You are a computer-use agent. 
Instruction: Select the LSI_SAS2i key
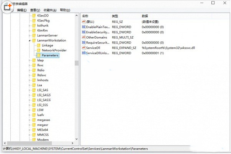[44, 95]
